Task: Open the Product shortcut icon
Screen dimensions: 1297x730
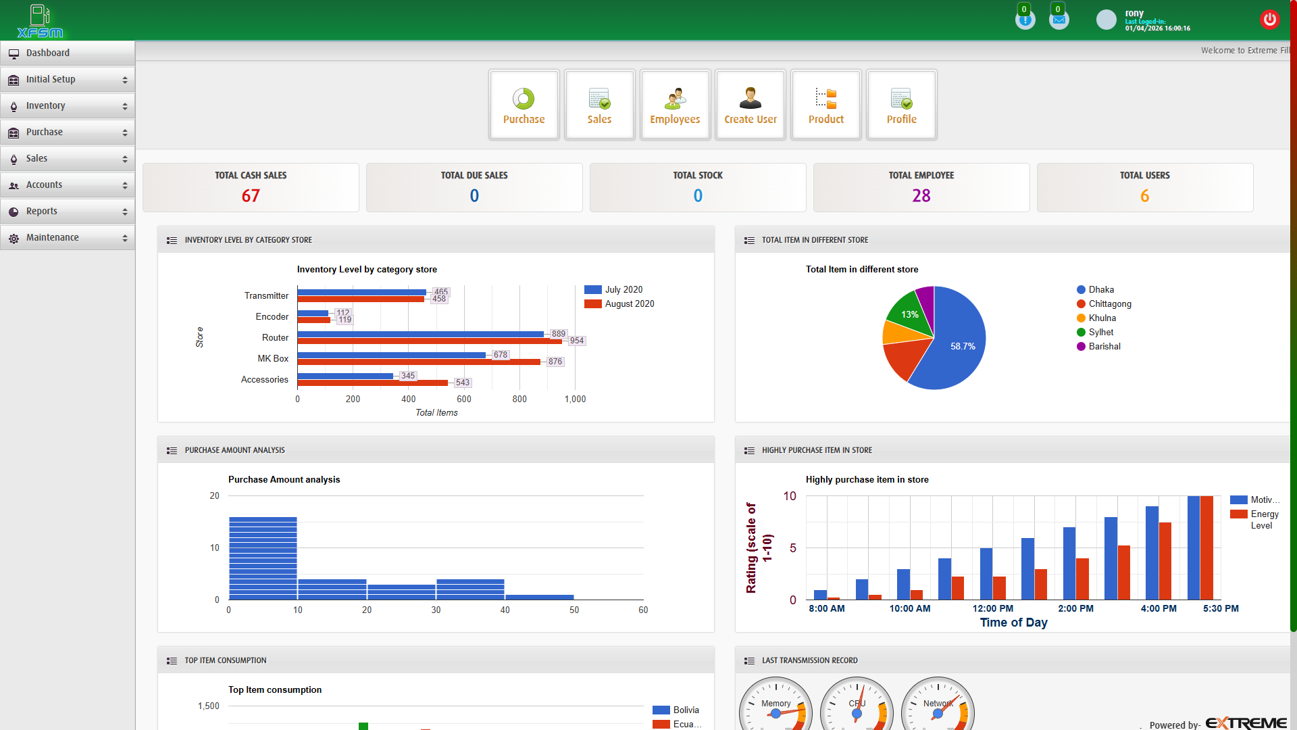Action: [825, 104]
